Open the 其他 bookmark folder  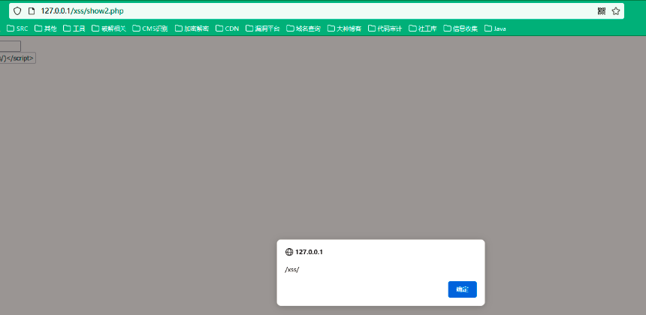tap(46, 29)
